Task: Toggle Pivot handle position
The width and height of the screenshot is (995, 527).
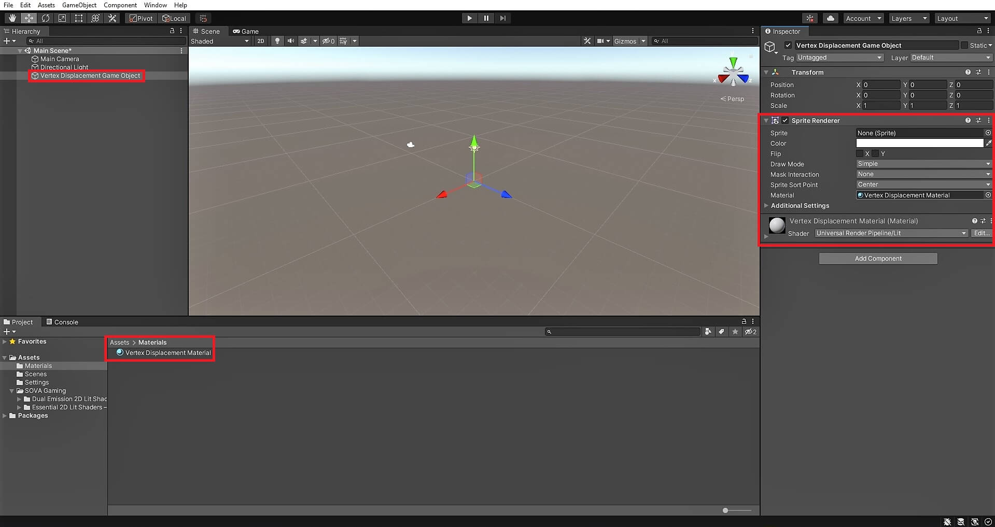Action: click(x=142, y=18)
